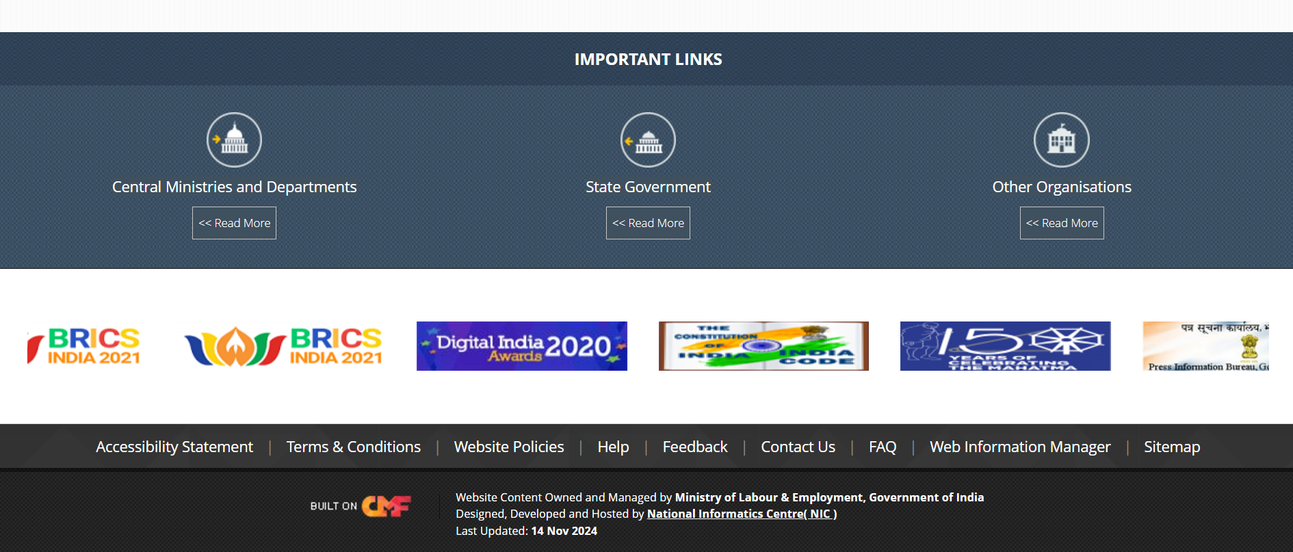Open the Feedback footer link
Image resolution: width=1293 pixels, height=552 pixels.
pyautogui.click(x=695, y=447)
